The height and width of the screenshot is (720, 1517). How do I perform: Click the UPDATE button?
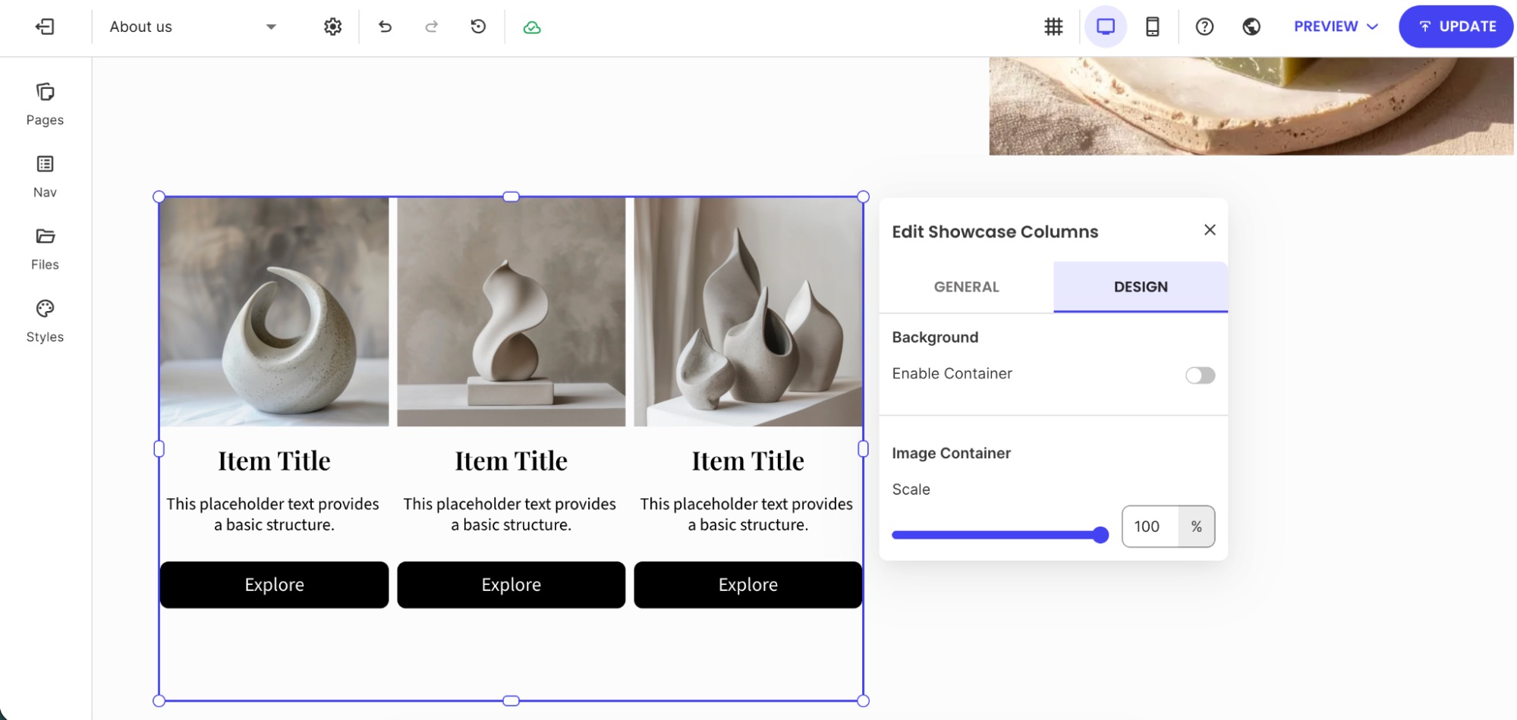click(1456, 27)
